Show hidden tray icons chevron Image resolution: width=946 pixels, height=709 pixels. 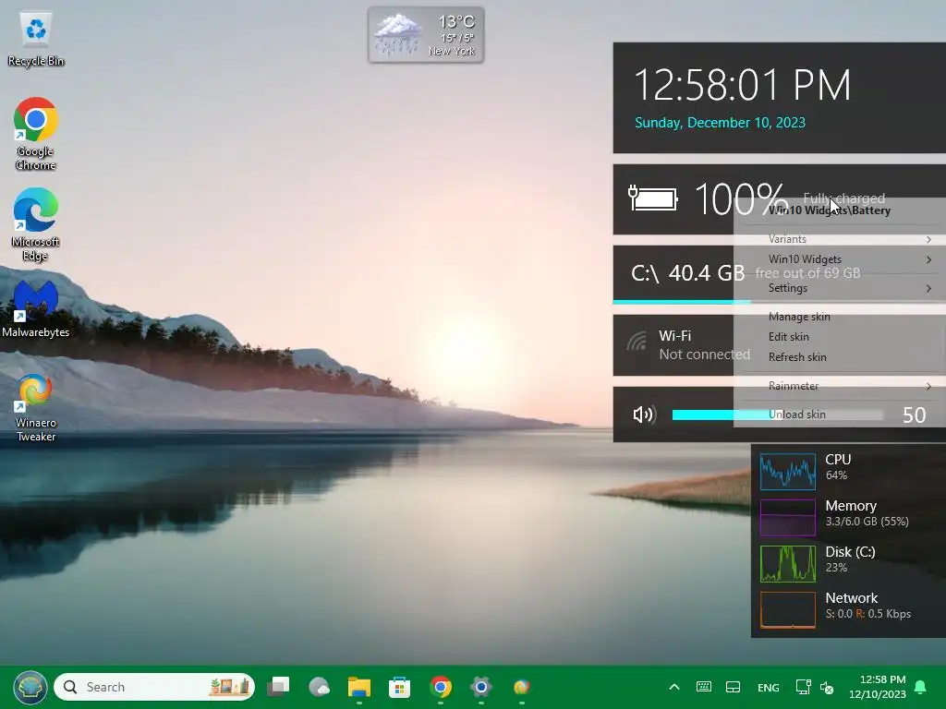pyautogui.click(x=674, y=687)
